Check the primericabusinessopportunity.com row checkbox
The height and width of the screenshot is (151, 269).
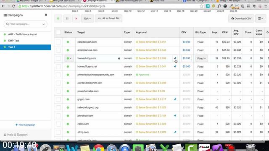pos(58,75)
